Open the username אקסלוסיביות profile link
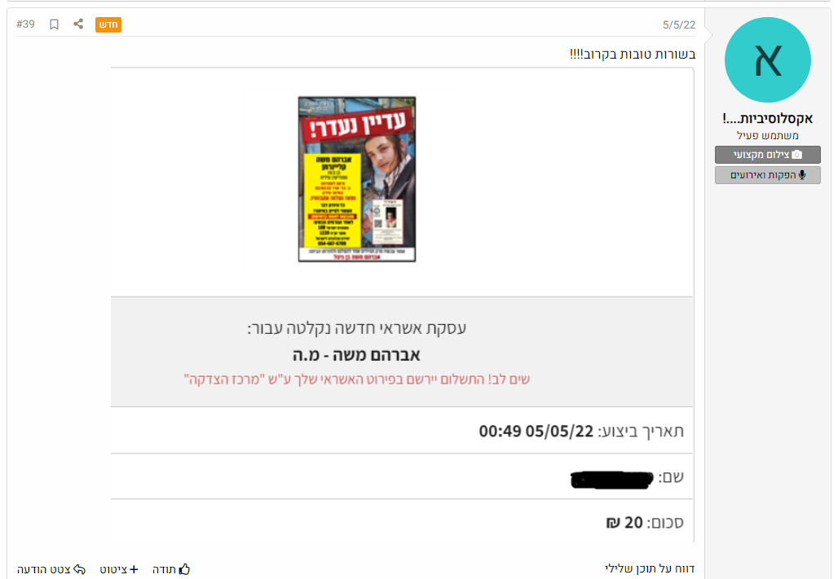This screenshot has height=579, width=838. coord(767,118)
